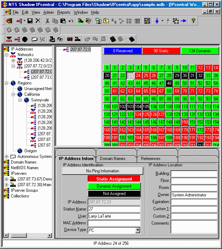Open the folder tree view icon
Image resolution: width=222 pixels, height=249 pixels.
[x=98, y=21]
